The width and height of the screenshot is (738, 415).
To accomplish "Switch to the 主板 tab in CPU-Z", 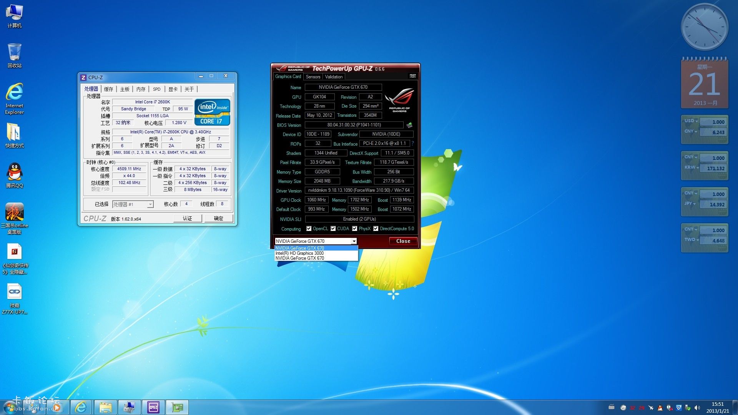I will tap(125, 89).
